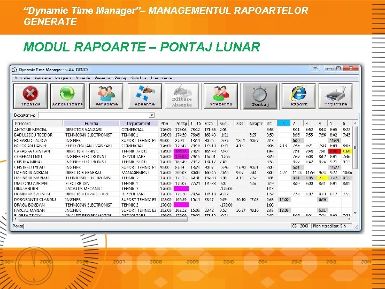Click the Inchide red X toolbar button
The image size is (385, 289).
pyautogui.click(x=30, y=96)
